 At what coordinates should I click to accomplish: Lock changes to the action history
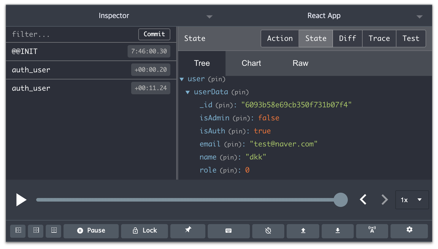144,230
